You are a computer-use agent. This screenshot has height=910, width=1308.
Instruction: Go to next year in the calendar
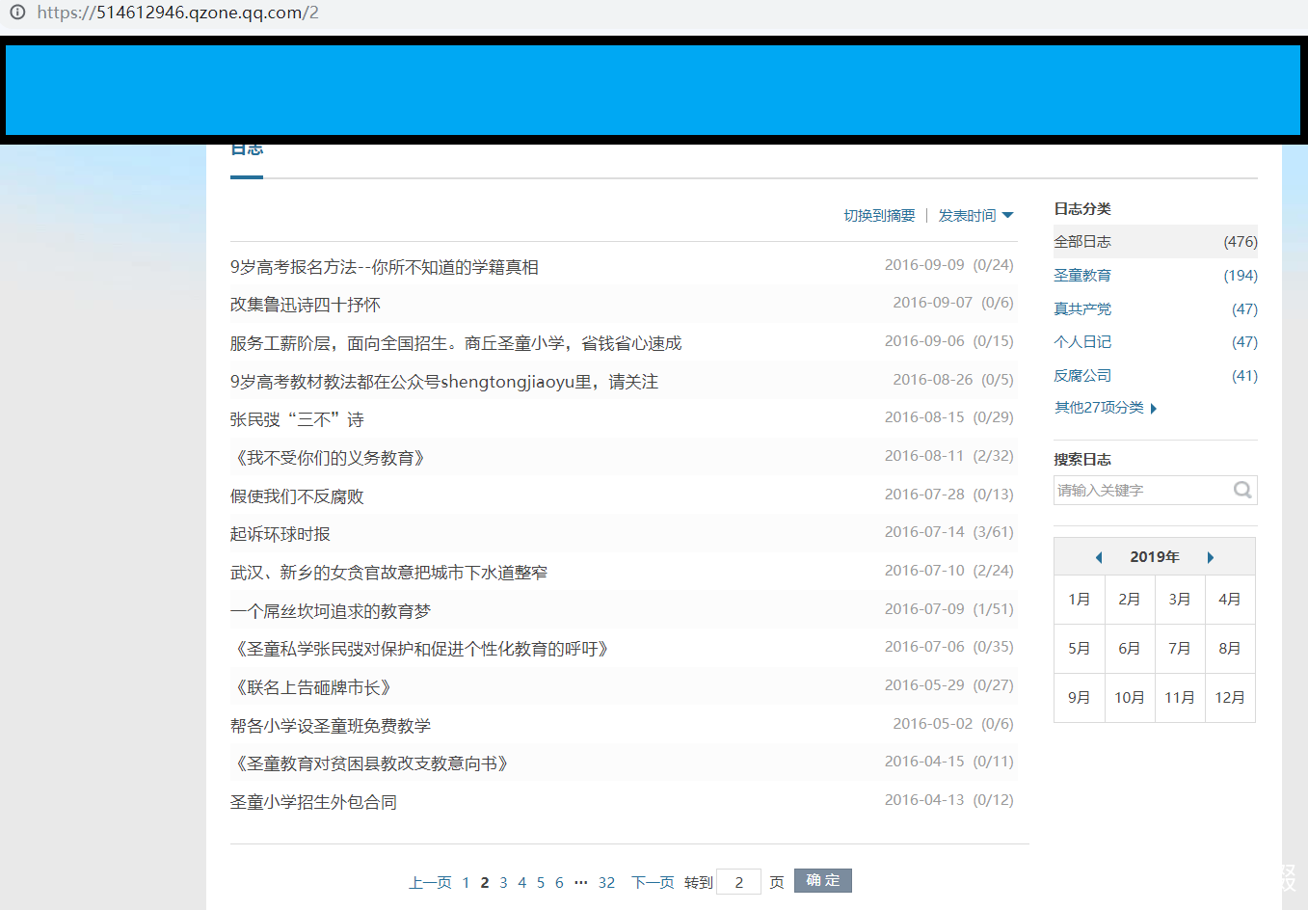pyautogui.click(x=1211, y=557)
